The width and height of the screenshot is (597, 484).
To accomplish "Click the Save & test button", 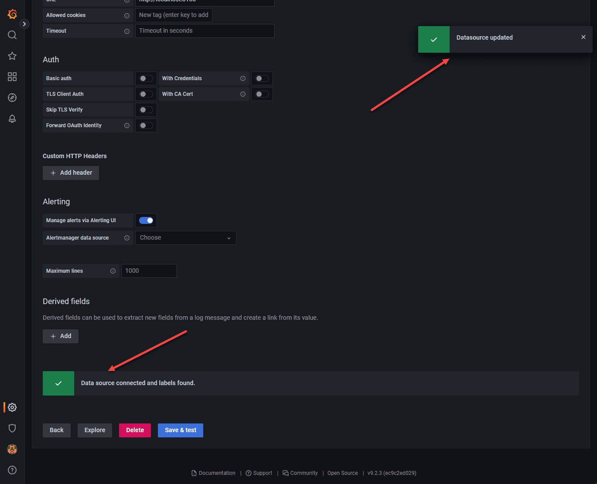I will pyautogui.click(x=181, y=430).
